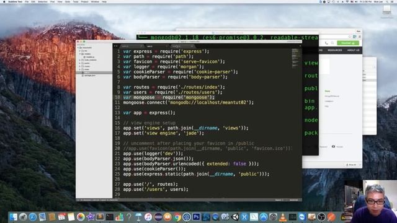The height and width of the screenshot is (223, 397).
Task: Place cursor on line 13 var app
Action: pyautogui.click(x=149, y=113)
